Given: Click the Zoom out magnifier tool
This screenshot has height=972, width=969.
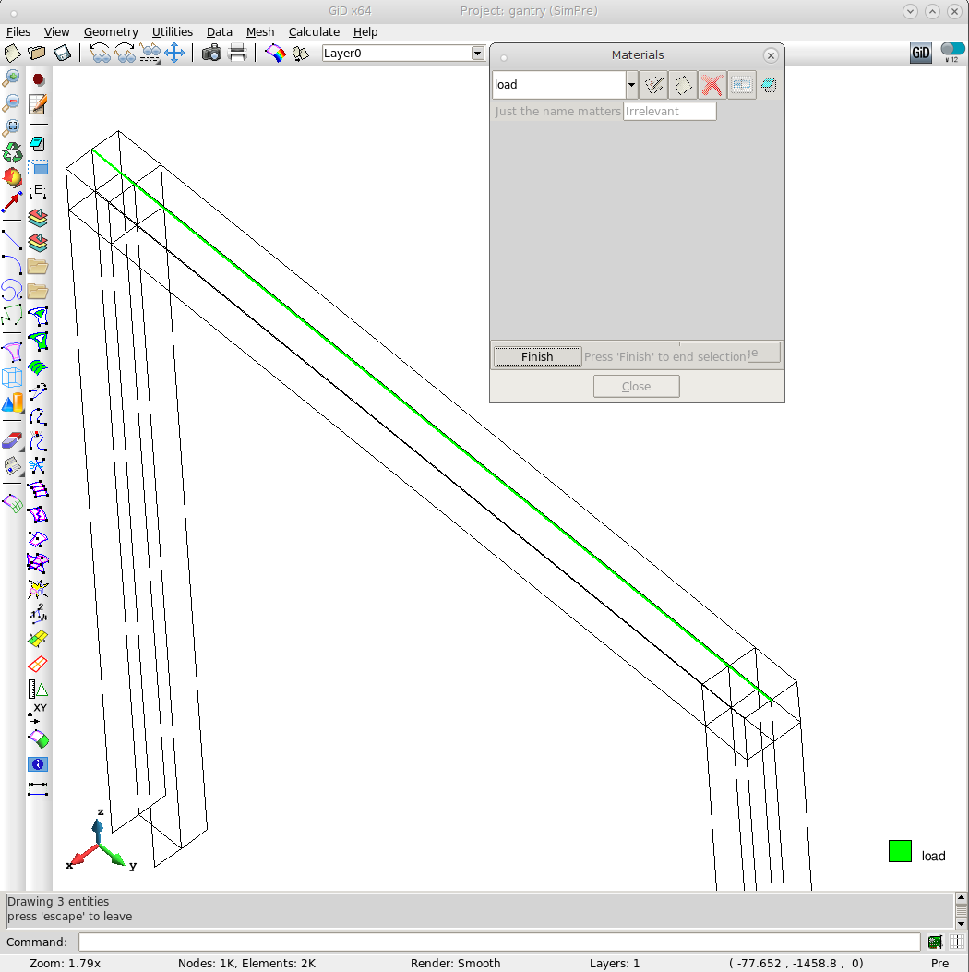Looking at the screenshot, I should pos(13,102).
